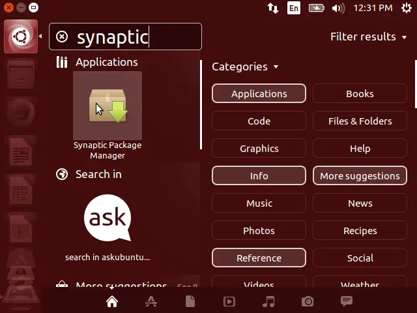Open the Files launcher icon in dock

[21, 75]
